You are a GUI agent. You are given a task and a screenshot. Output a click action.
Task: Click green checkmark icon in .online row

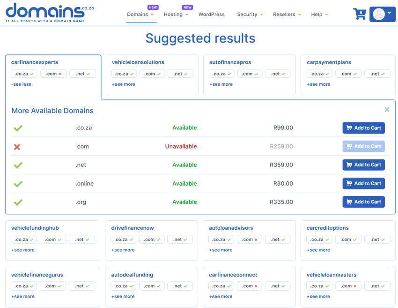[18, 184]
